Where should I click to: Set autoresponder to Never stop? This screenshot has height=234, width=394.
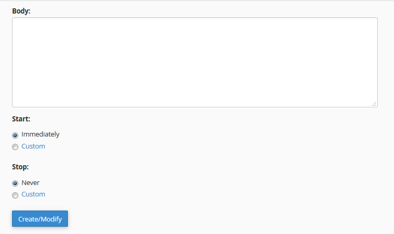tap(15, 183)
